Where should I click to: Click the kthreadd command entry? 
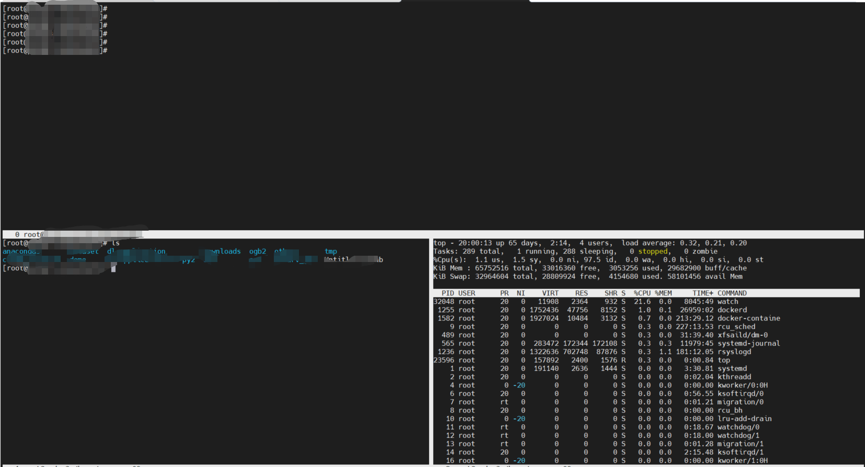734,377
